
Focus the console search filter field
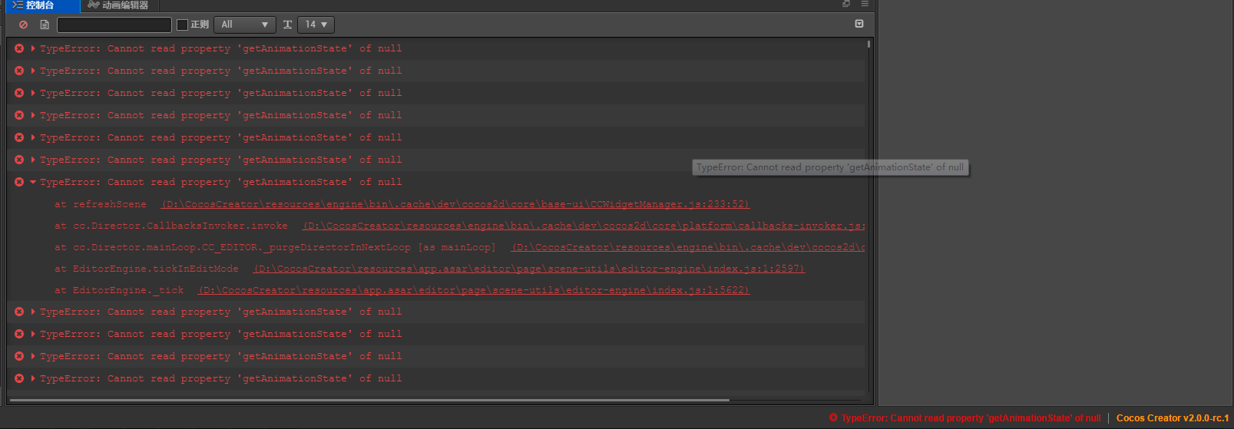click(114, 25)
